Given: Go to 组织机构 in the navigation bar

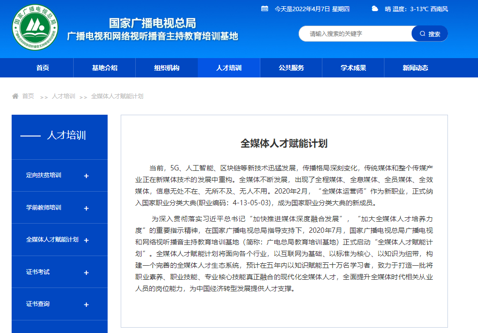Looking at the screenshot, I should click(x=167, y=68).
